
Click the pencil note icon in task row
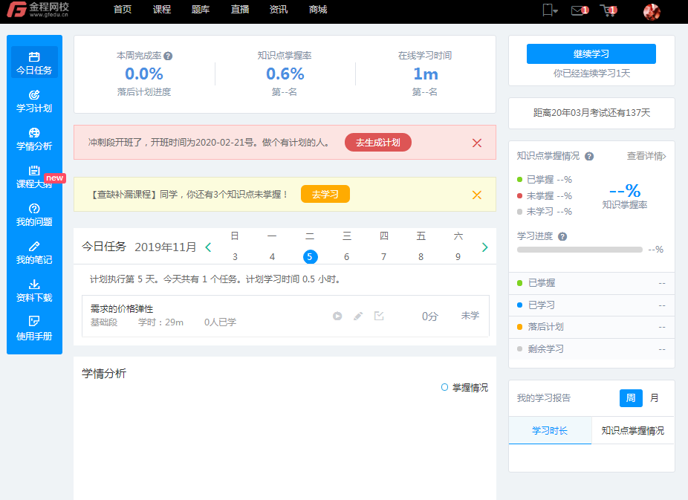pos(358,316)
